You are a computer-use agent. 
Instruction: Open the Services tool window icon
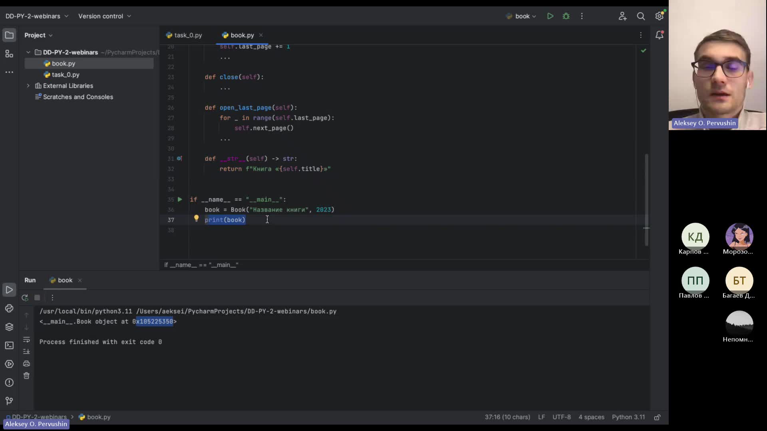tap(9, 364)
